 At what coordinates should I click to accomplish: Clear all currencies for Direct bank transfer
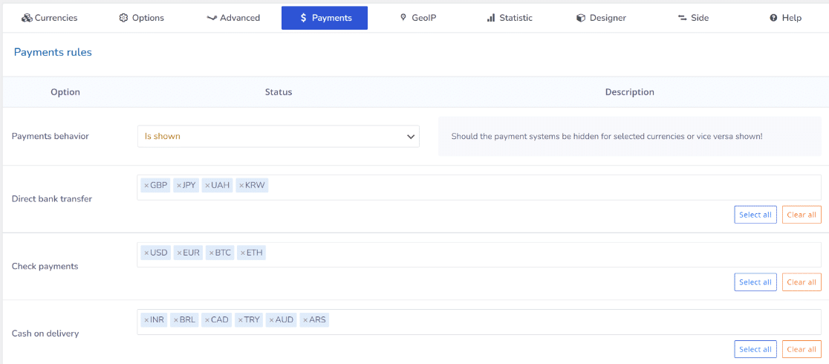[x=802, y=215]
